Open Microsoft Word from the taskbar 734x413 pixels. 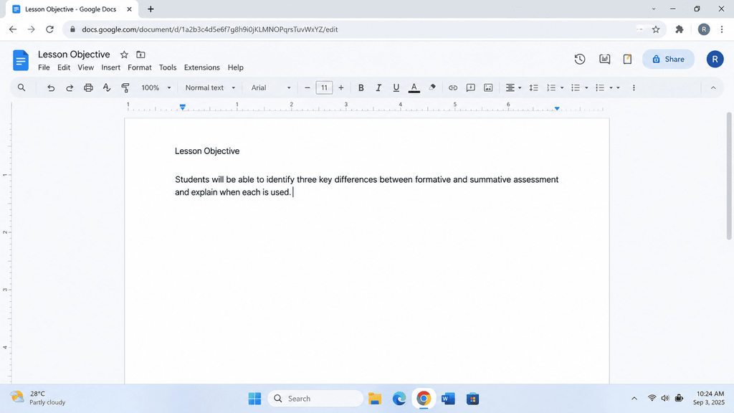click(x=448, y=399)
